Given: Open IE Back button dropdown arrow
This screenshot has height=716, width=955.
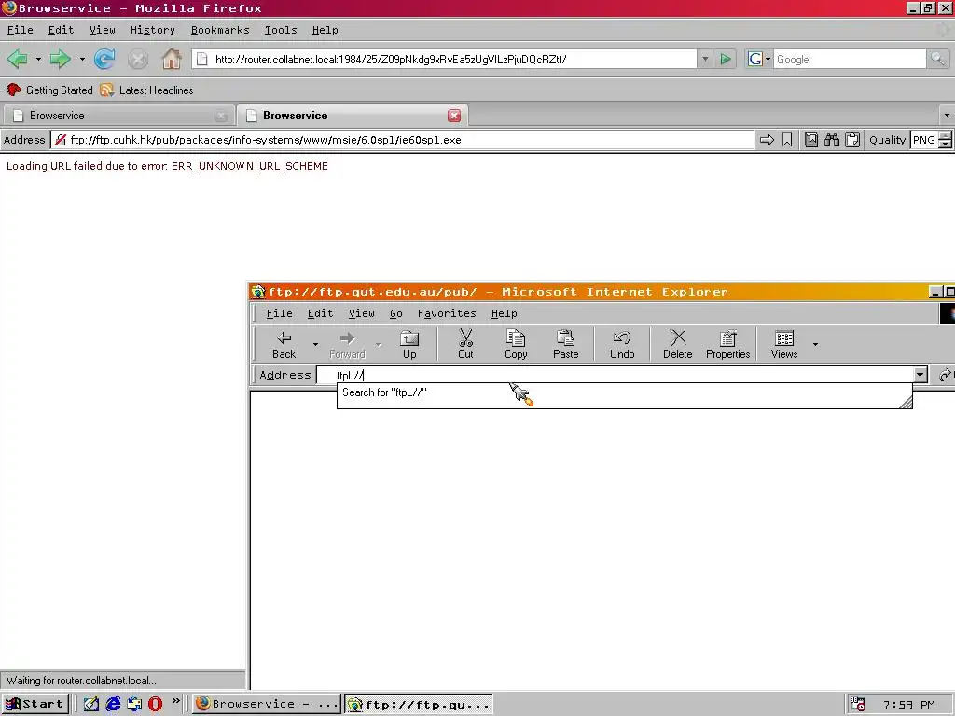Looking at the screenshot, I should click(315, 345).
